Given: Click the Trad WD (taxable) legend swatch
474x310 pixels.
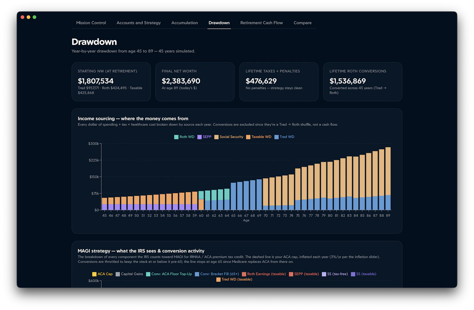Looking at the screenshot, I should coord(218,280).
